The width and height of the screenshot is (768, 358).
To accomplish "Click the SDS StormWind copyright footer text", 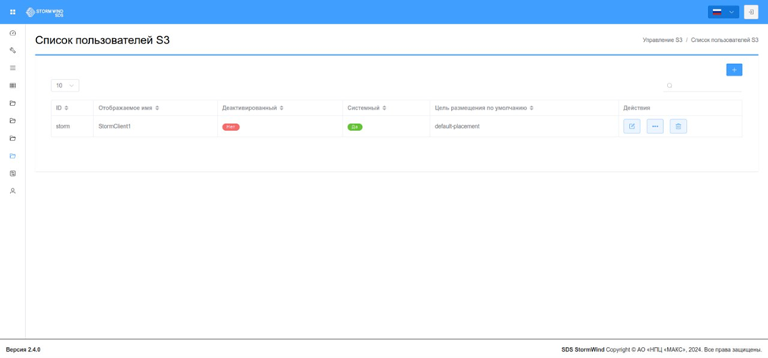I will (x=662, y=349).
